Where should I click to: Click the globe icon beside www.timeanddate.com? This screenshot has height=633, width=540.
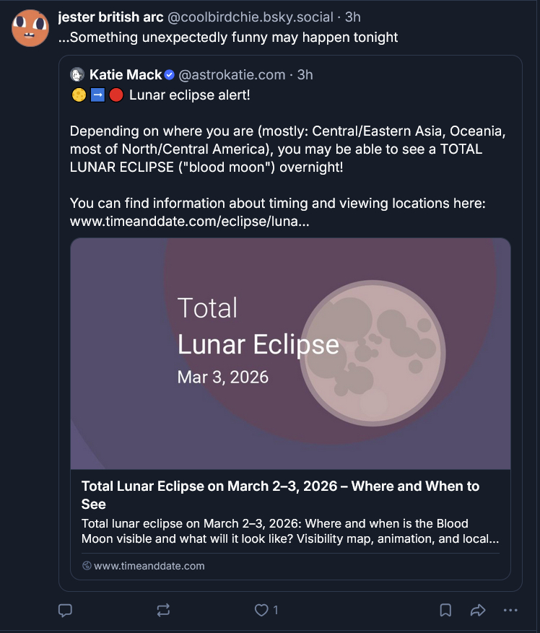point(87,566)
